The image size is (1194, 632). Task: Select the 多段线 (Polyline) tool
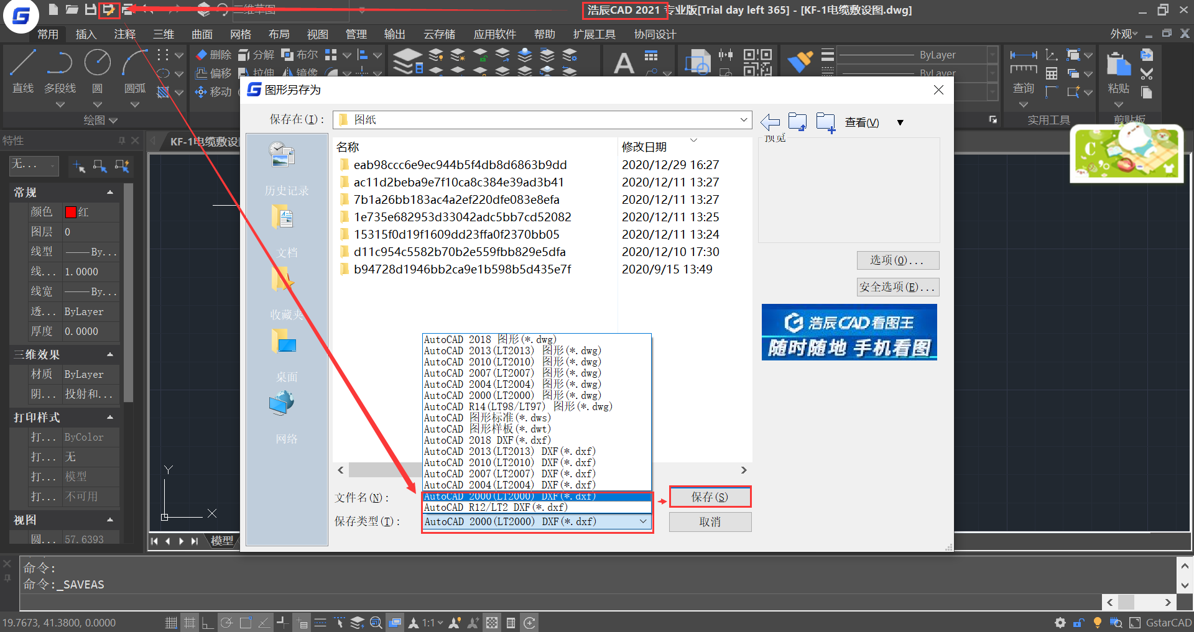click(x=60, y=72)
